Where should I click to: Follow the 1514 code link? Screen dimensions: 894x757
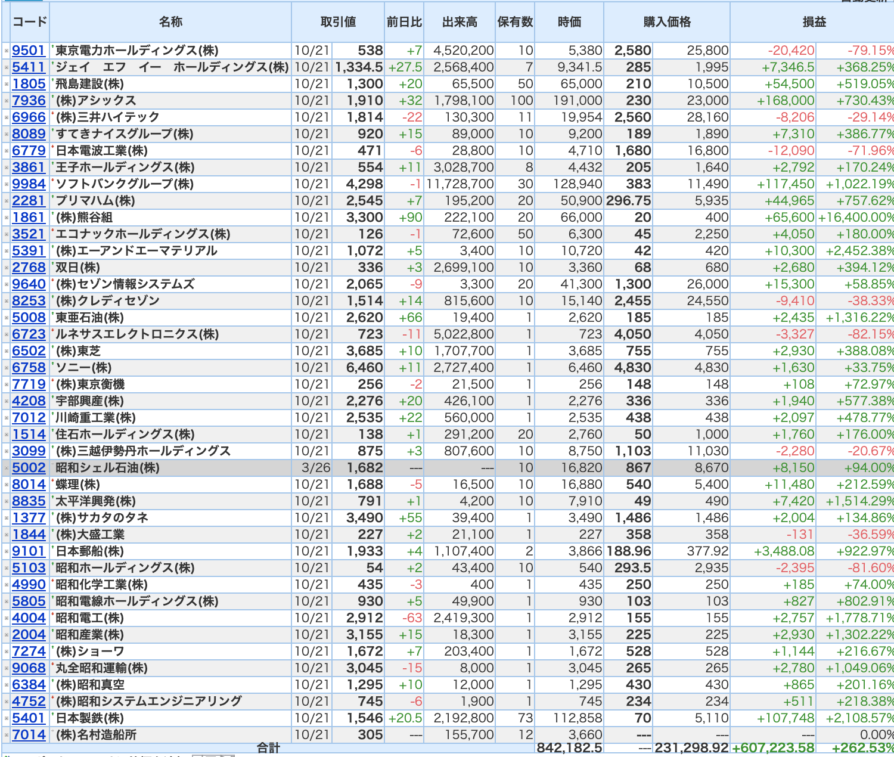[29, 435]
